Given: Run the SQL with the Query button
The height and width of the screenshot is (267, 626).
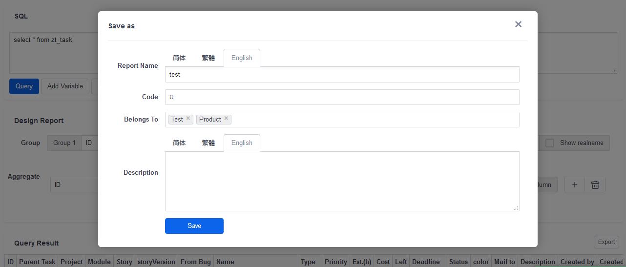Looking at the screenshot, I should 24,86.
